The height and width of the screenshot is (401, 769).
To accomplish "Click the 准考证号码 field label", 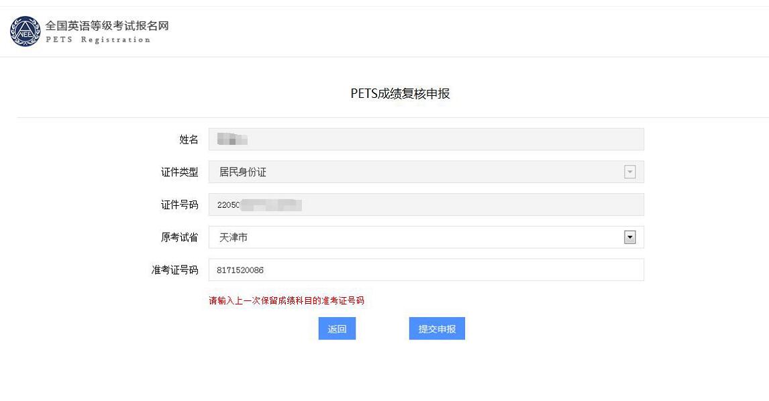I will 174,270.
